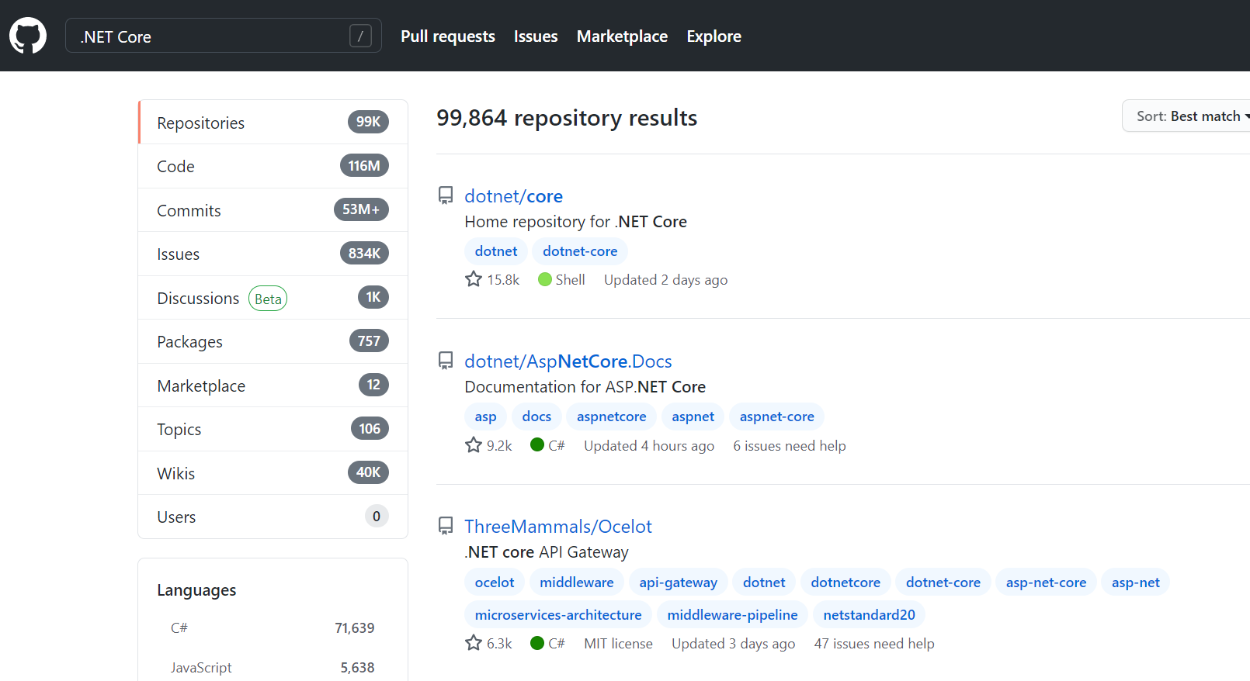Viewport: 1250px width, 681px height.
Task: Select Commits results filter
Action: pyautogui.click(x=273, y=210)
